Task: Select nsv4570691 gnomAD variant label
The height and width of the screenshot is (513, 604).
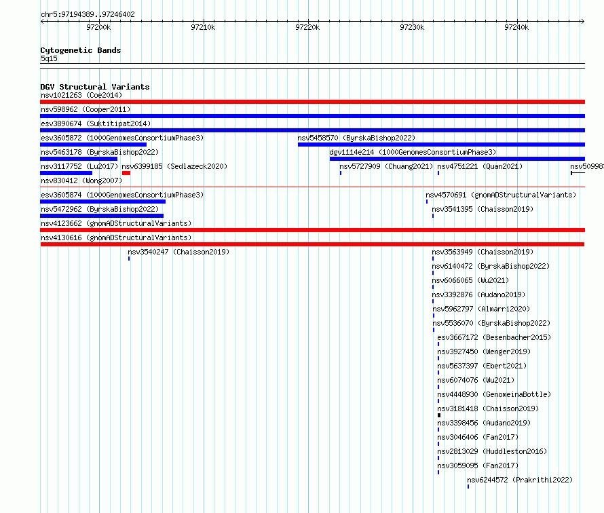Action: (501, 195)
